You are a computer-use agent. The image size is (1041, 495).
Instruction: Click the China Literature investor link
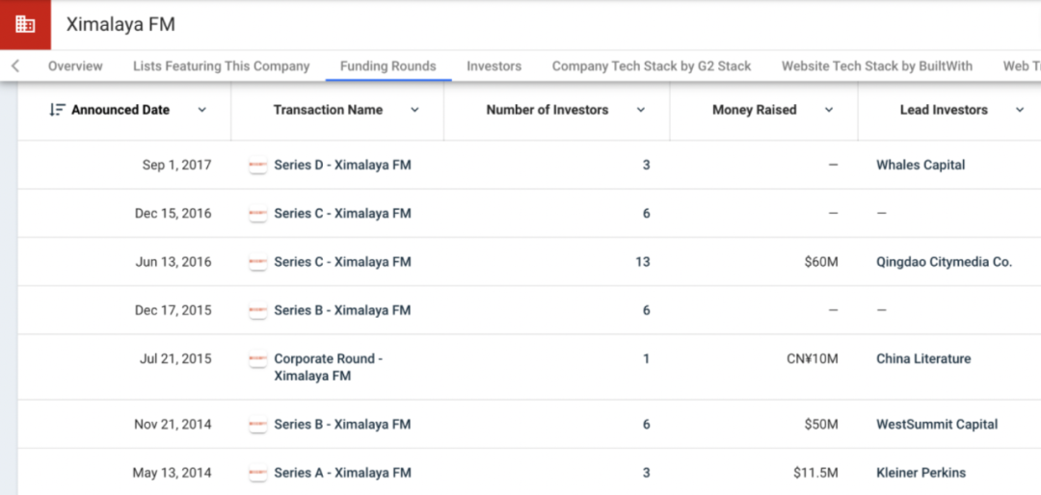click(922, 358)
